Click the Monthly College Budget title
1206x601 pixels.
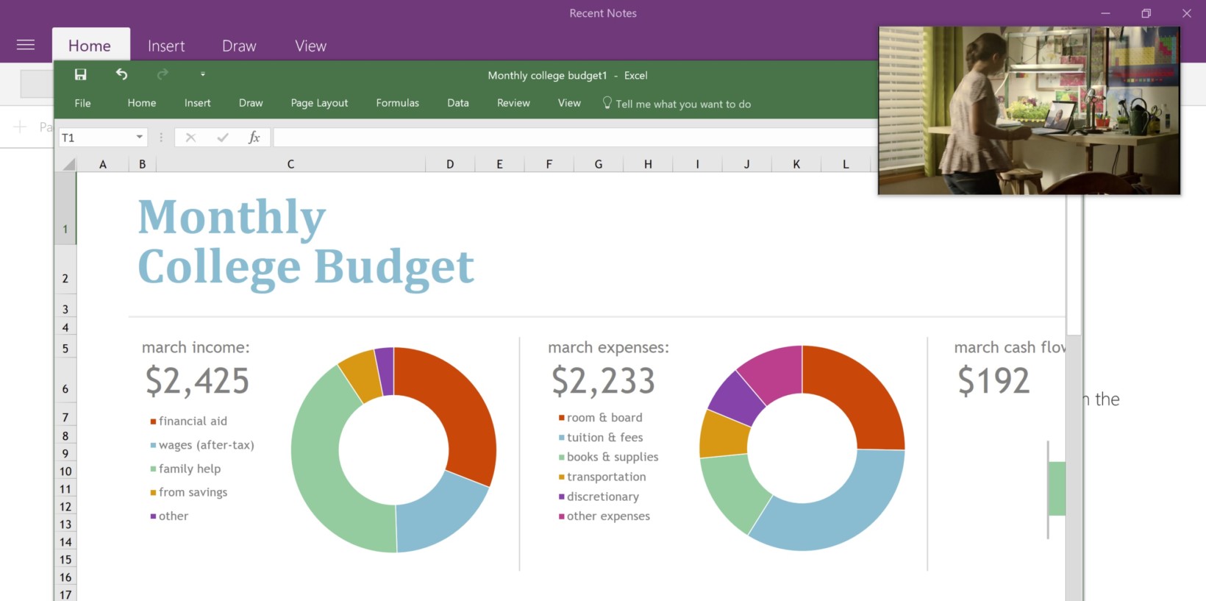click(306, 241)
